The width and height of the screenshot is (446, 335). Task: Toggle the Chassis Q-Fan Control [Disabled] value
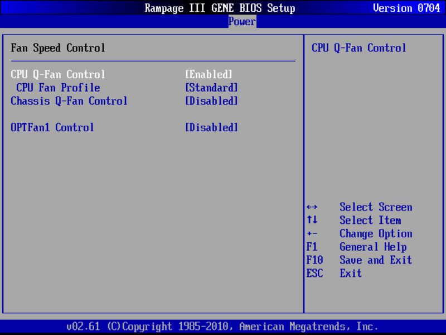point(211,101)
